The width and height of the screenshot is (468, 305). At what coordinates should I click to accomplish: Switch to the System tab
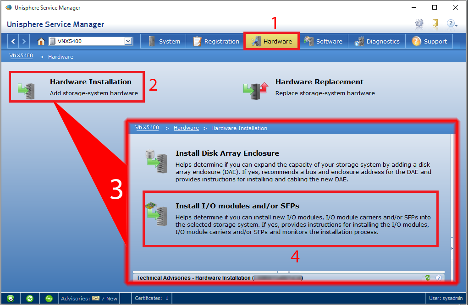coord(164,41)
